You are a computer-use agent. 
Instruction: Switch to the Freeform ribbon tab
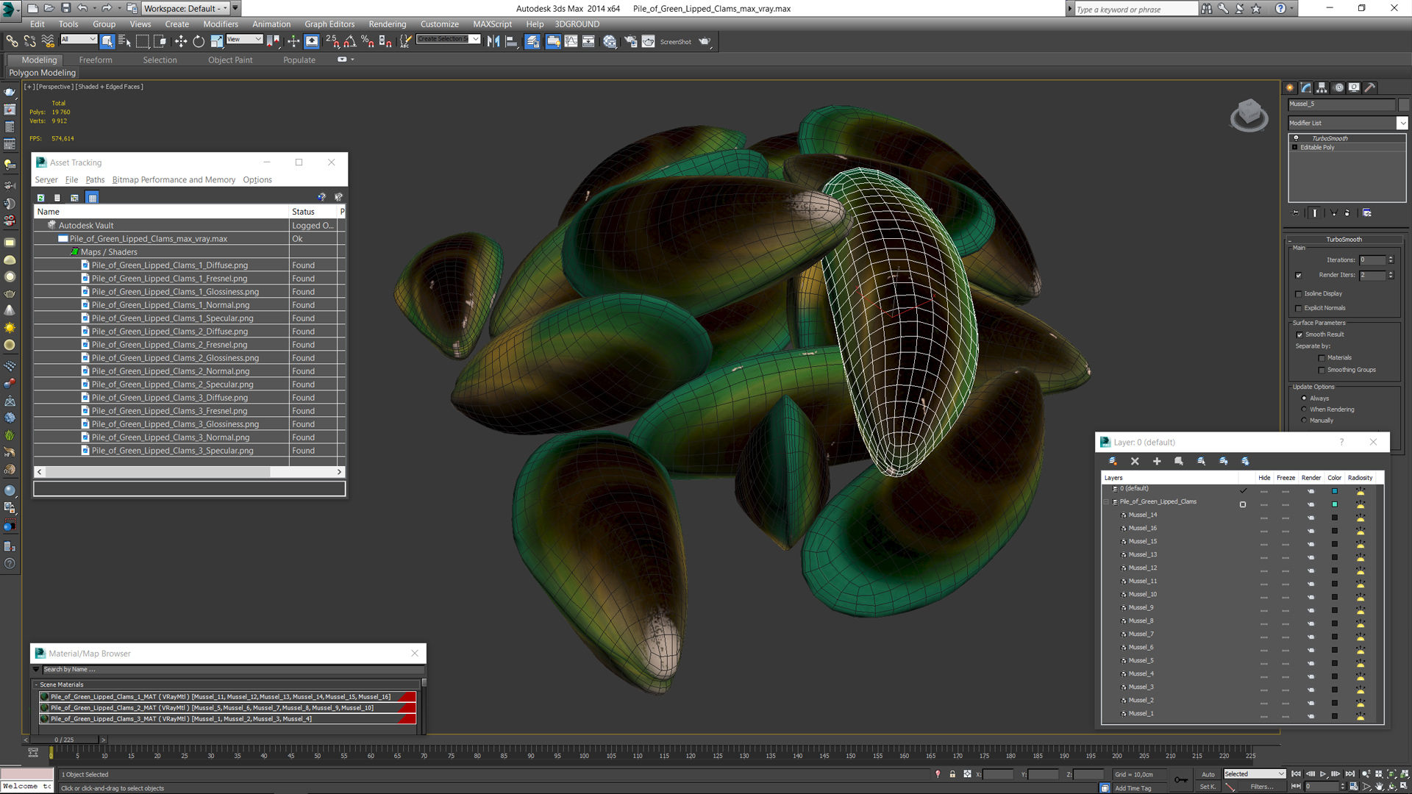pyautogui.click(x=96, y=60)
